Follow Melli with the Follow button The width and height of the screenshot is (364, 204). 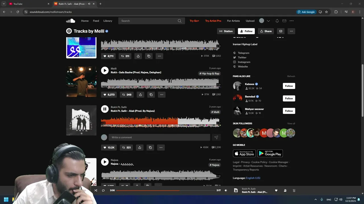click(246, 31)
